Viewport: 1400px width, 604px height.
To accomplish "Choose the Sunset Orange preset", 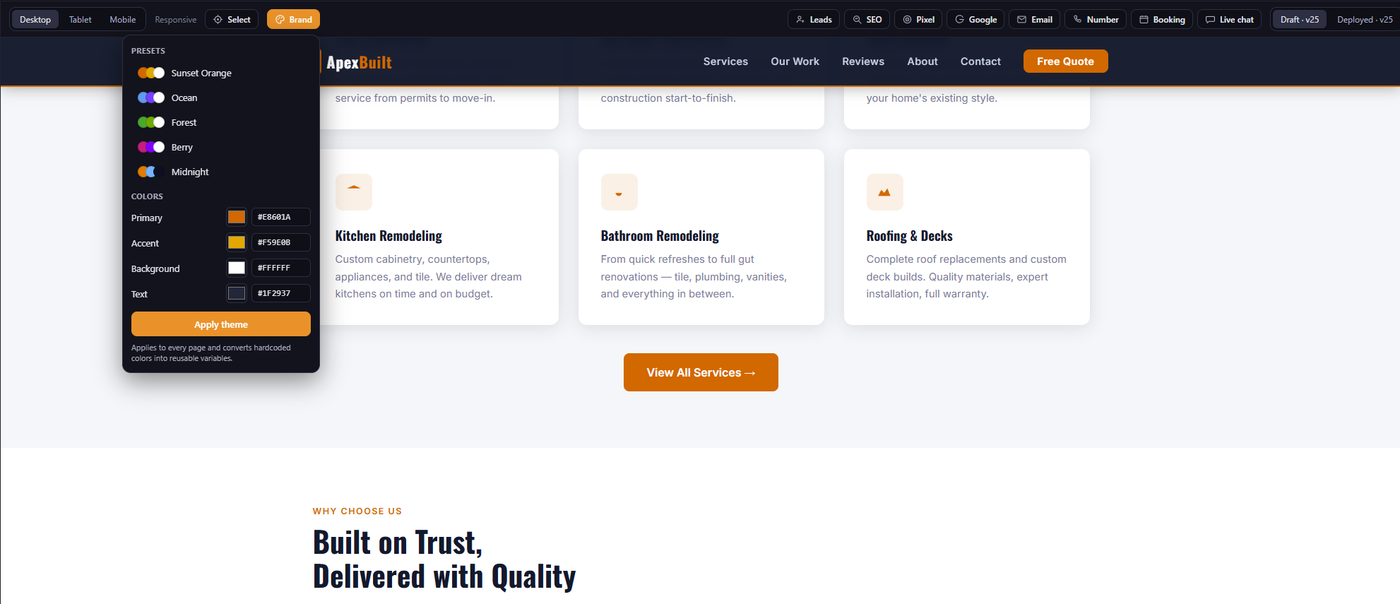I will tap(221, 73).
